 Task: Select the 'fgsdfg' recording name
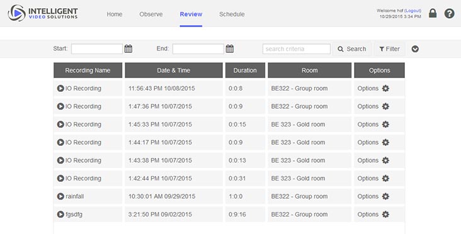point(74,214)
